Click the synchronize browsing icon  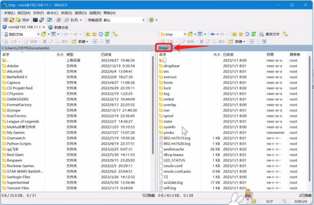point(12,20)
